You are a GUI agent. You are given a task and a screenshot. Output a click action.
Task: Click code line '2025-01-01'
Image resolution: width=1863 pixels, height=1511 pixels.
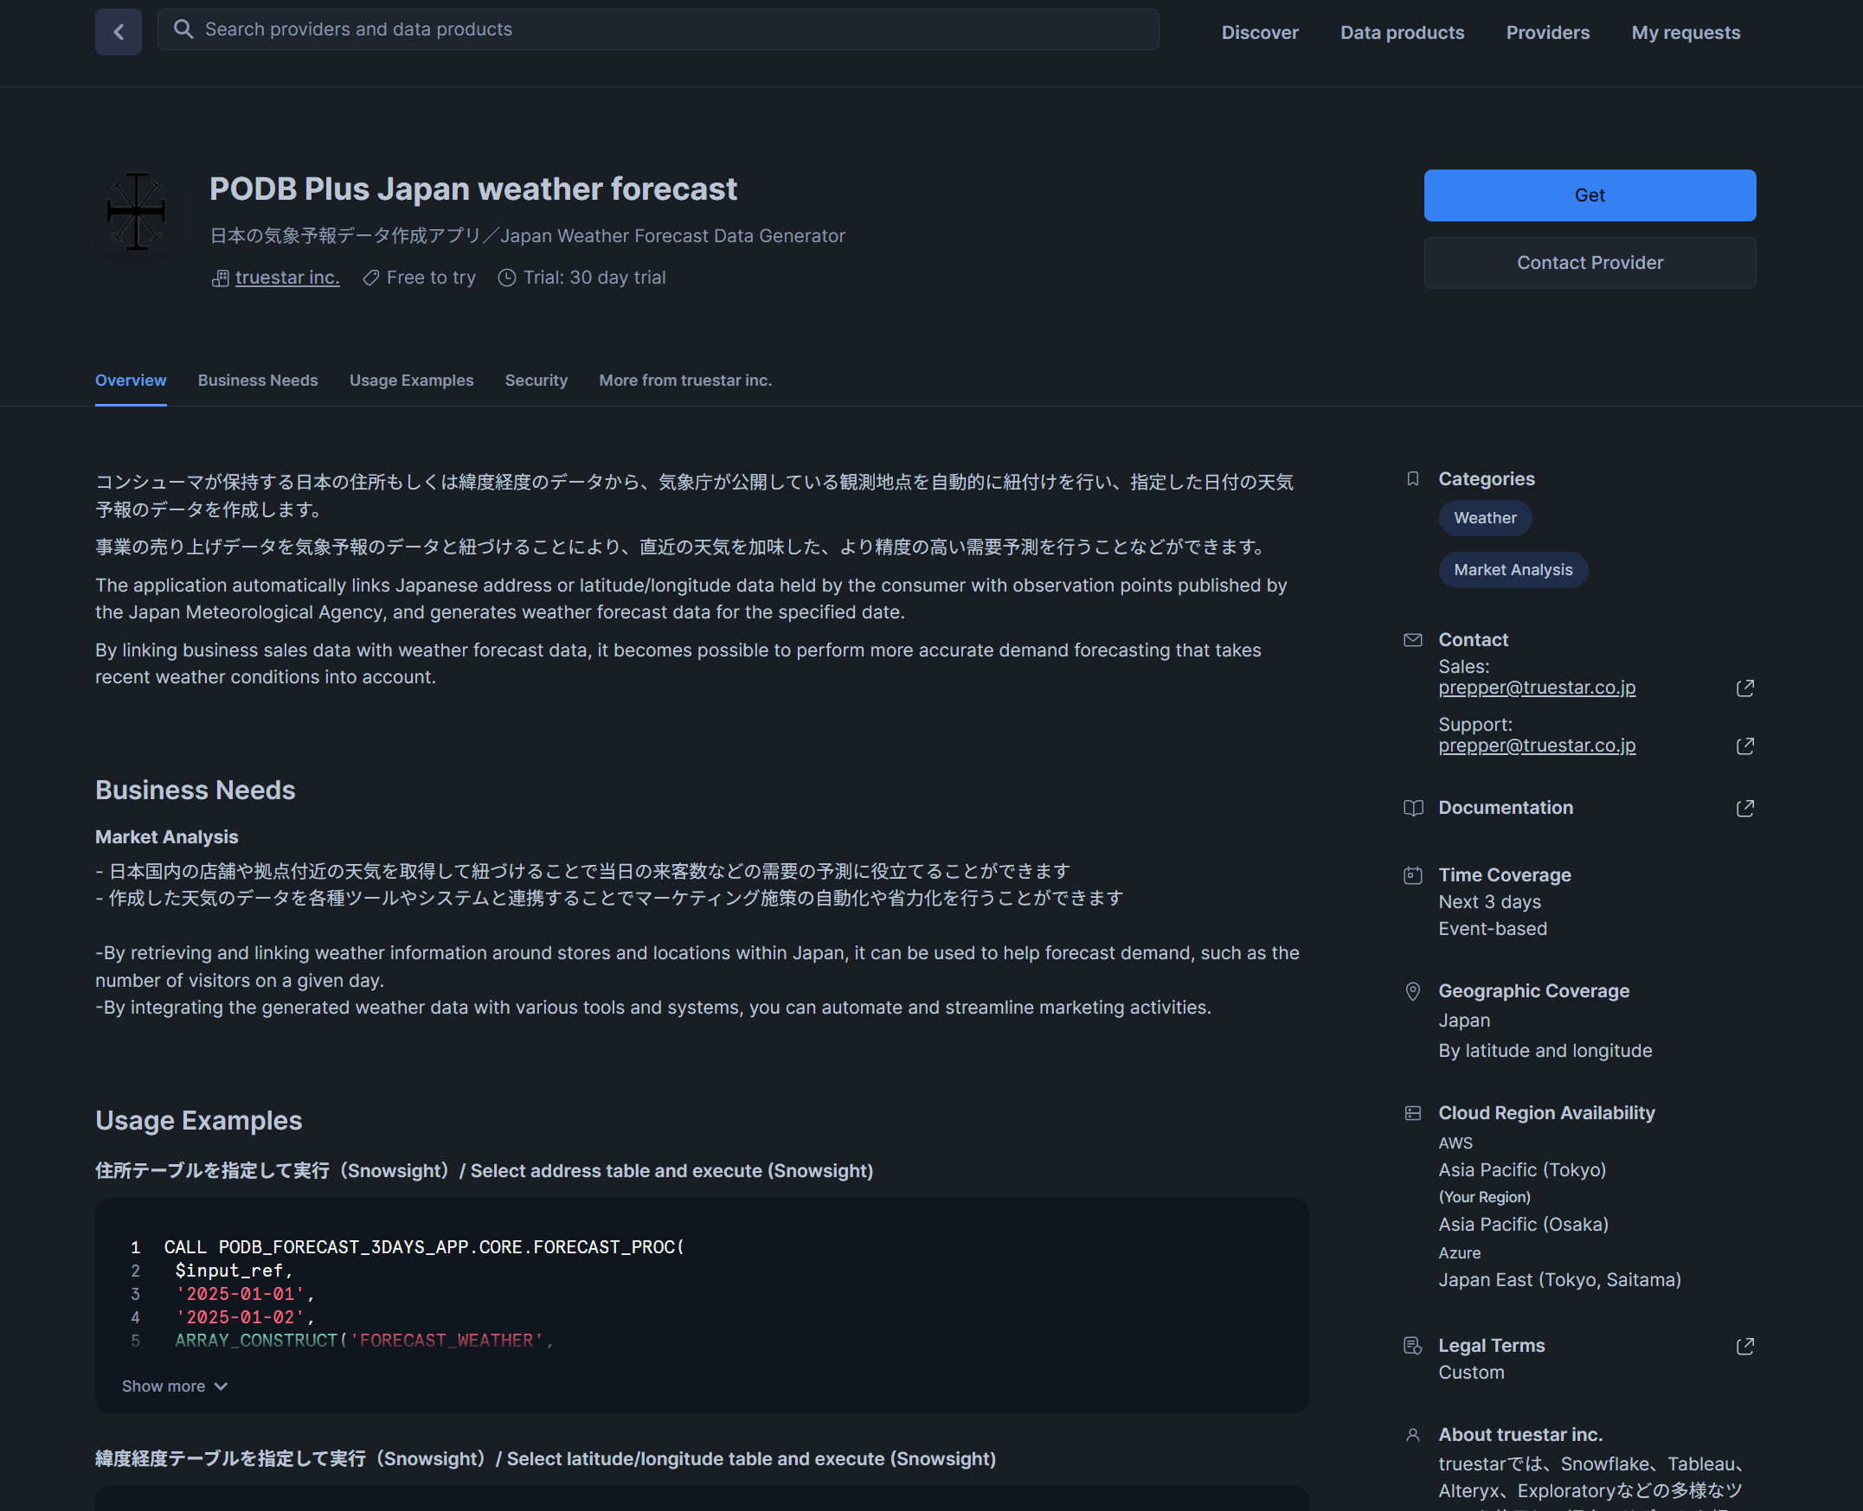tap(244, 1293)
